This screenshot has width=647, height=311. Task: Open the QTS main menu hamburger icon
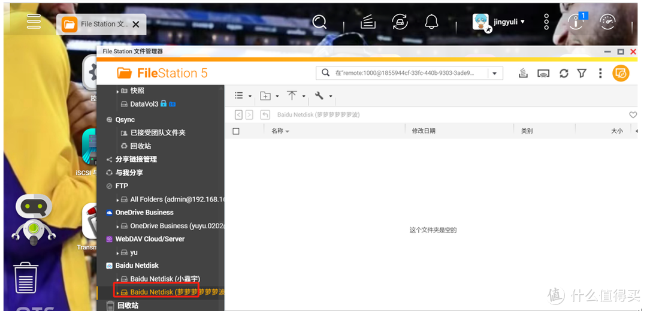(x=34, y=22)
